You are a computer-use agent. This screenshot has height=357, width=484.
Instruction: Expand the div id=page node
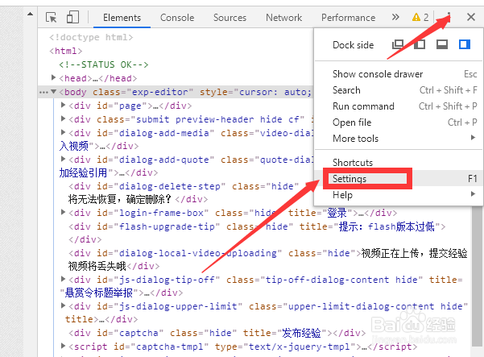pos(63,105)
